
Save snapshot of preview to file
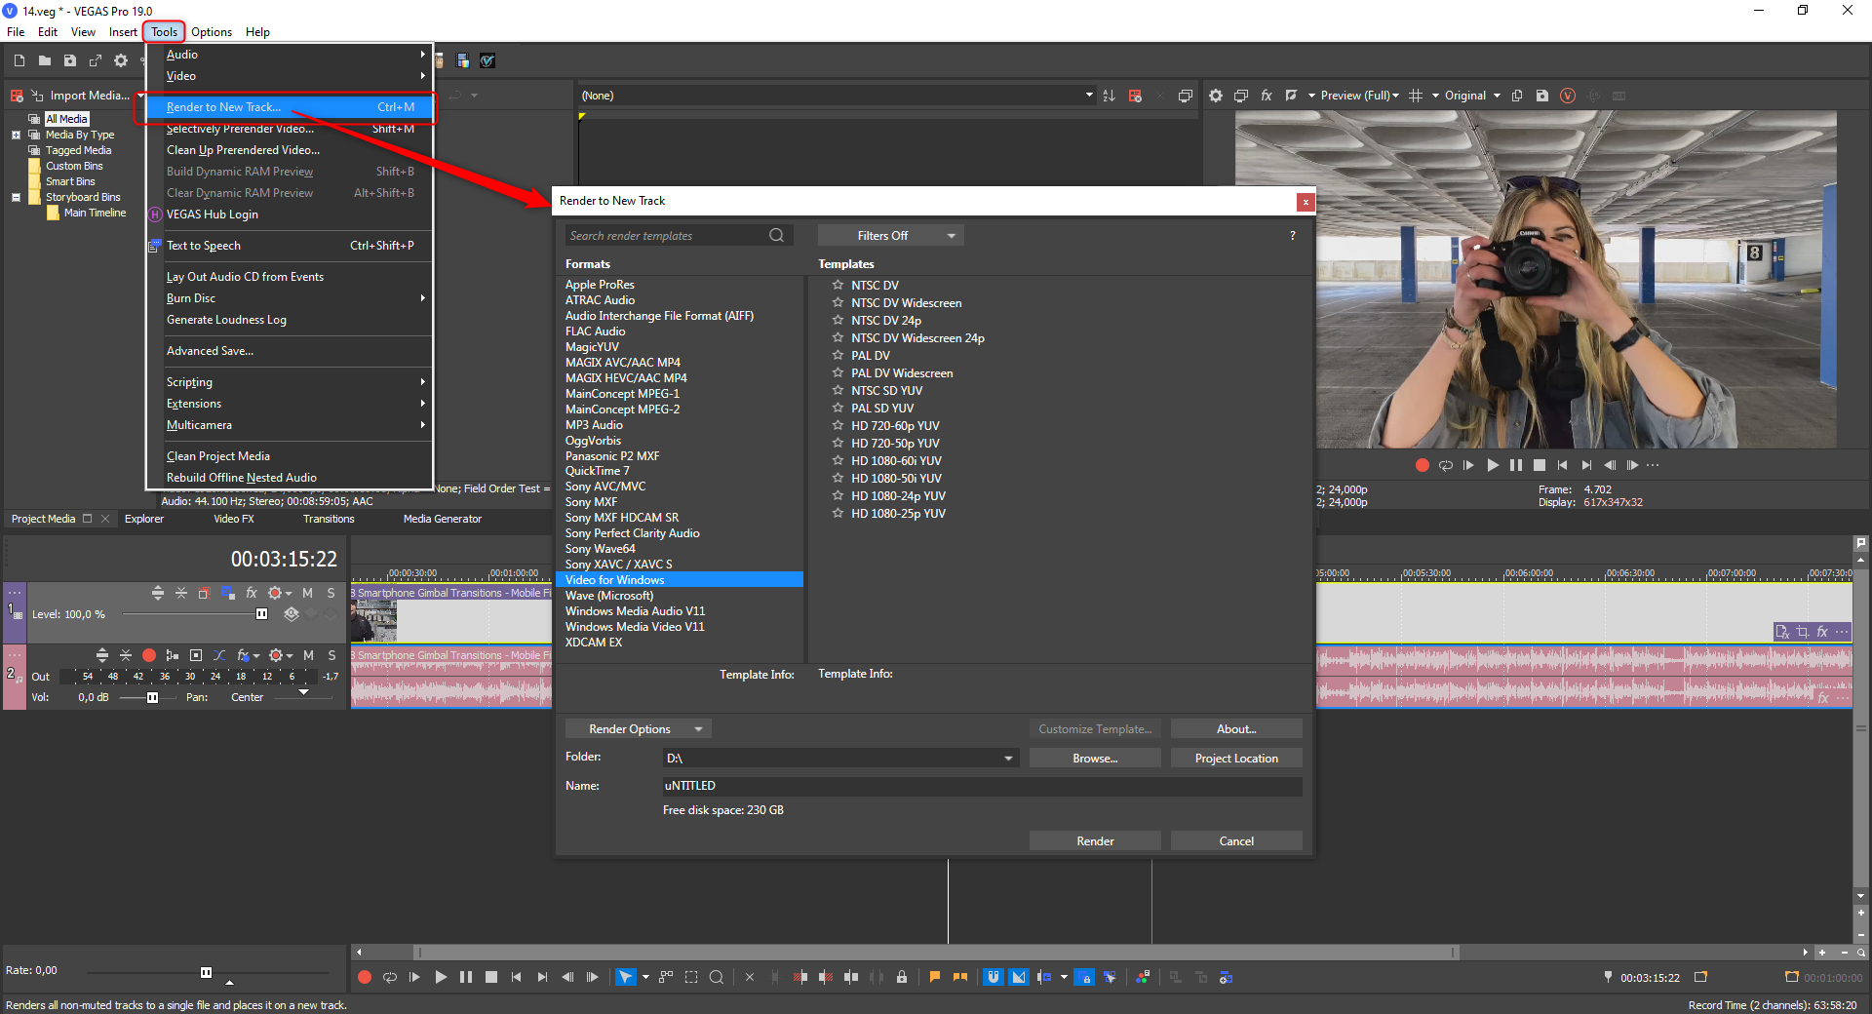click(x=1541, y=96)
